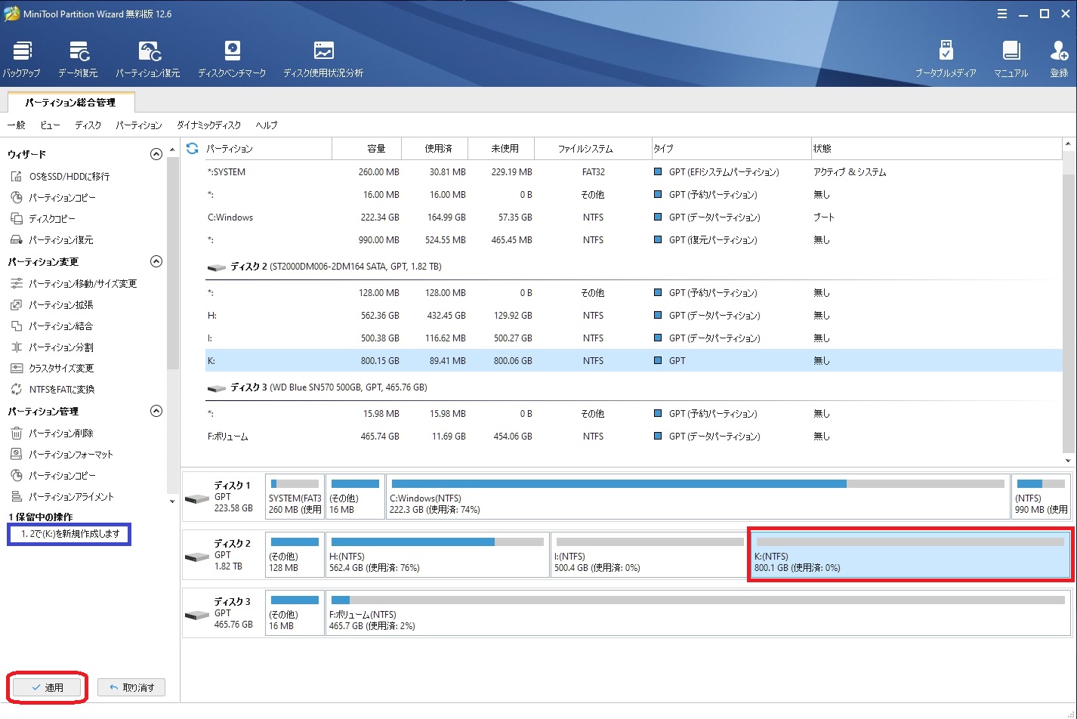Collapse the ウィザード section

[156, 154]
